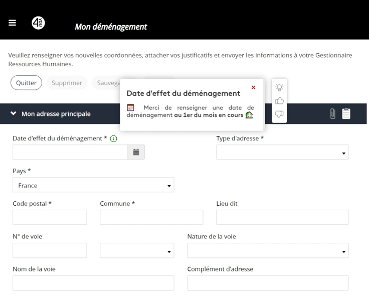Focus the N° de voie field

50,250
